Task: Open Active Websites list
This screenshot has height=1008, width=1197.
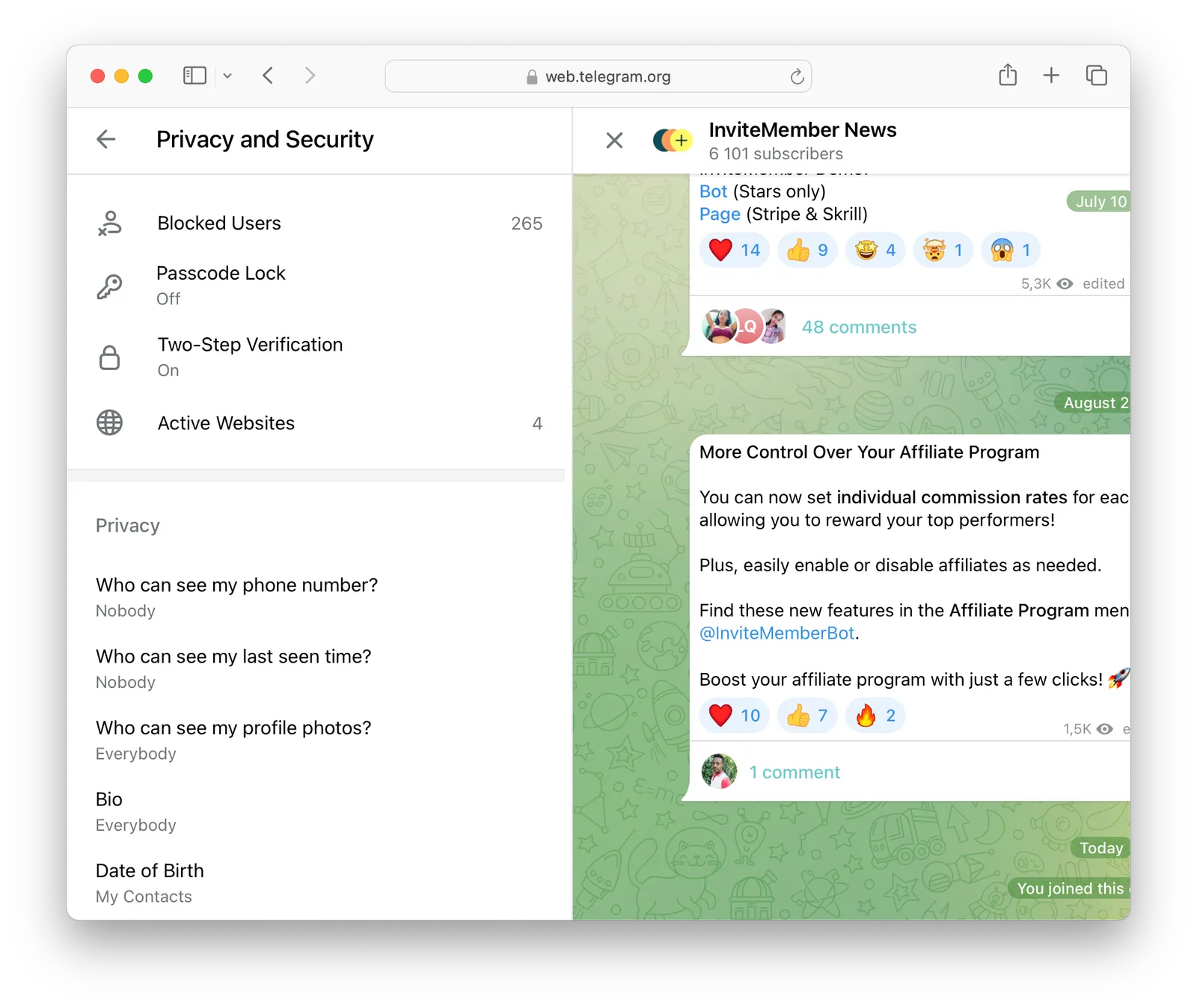Action: 319,422
